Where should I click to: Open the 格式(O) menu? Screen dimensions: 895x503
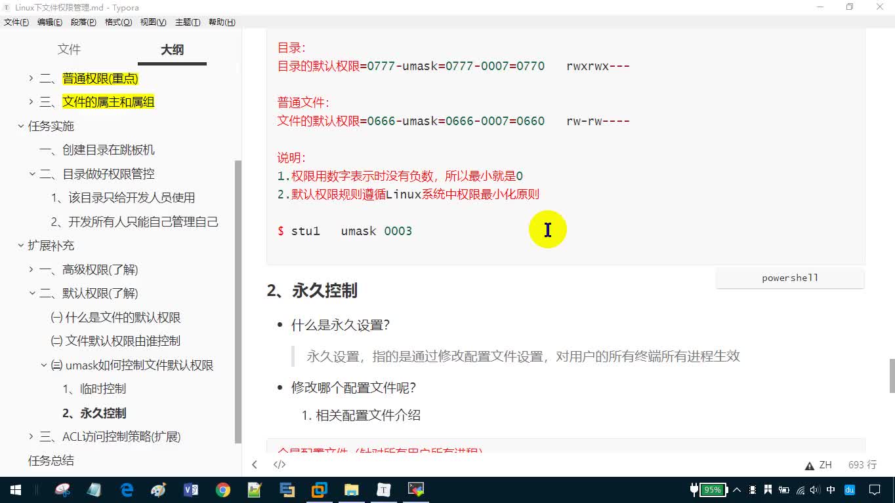pyautogui.click(x=118, y=22)
